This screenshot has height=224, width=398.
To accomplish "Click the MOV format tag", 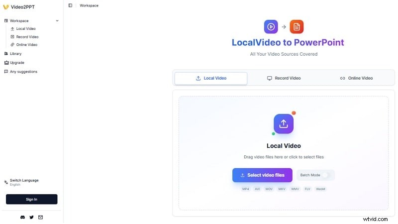I will pos(269,189).
